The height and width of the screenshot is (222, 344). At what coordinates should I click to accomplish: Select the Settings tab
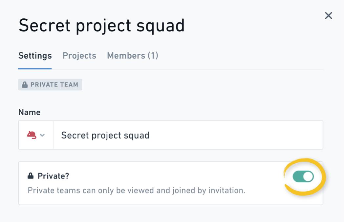(x=35, y=56)
